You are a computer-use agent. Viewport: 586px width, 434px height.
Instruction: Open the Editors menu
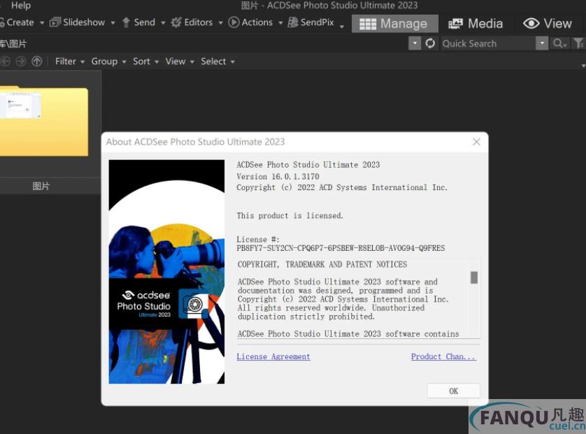[x=198, y=22]
